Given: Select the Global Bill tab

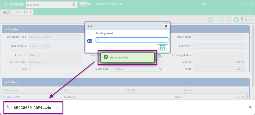Looking at the screenshot, I should point(22,13).
